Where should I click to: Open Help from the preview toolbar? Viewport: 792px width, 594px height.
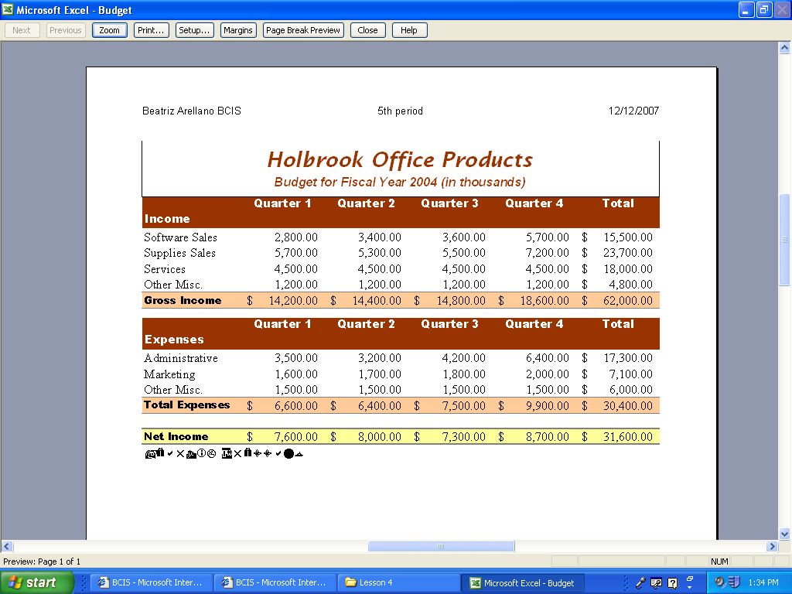click(409, 30)
